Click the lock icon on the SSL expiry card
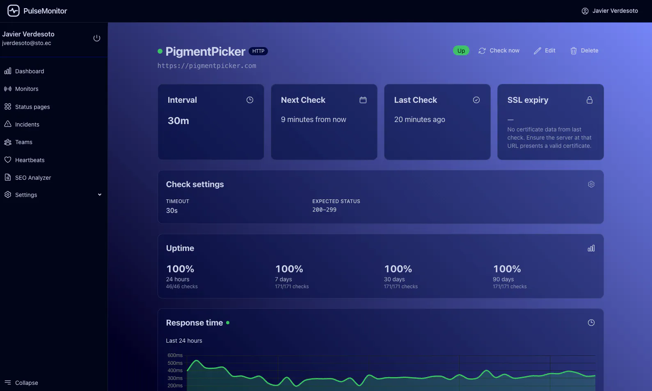 click(x=590, y=100)
